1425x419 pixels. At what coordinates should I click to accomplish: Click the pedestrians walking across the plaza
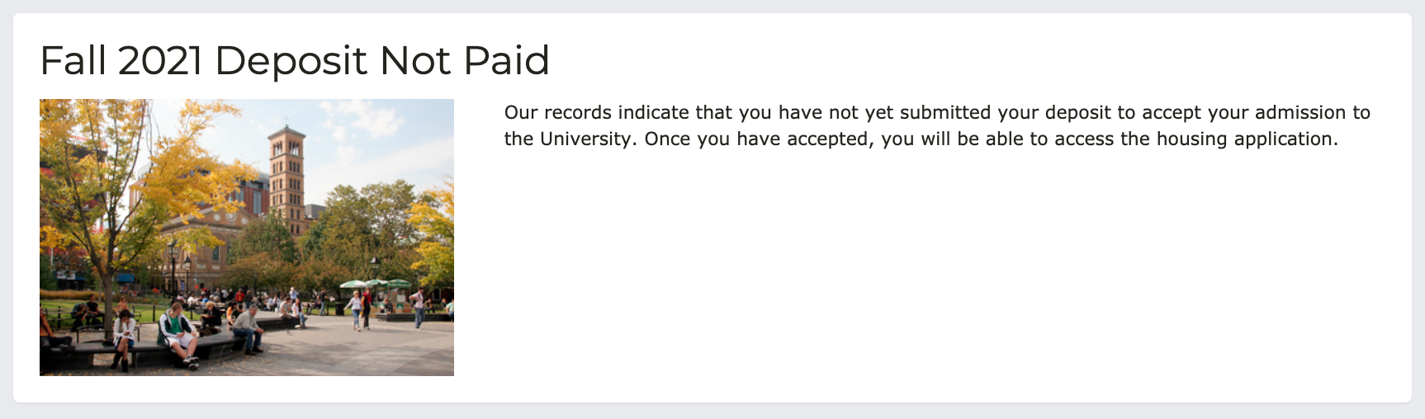360,308
